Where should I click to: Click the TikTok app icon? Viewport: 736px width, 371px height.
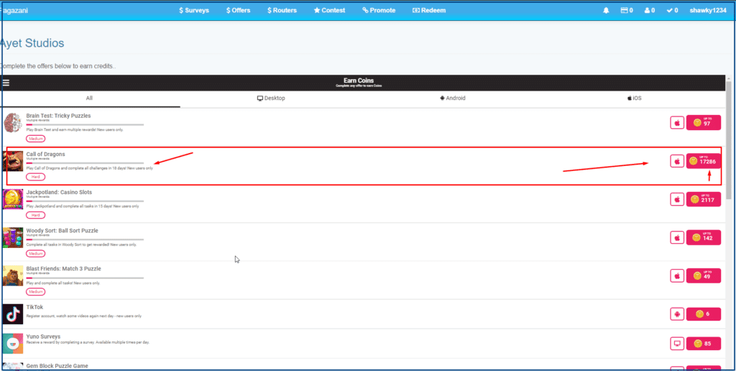(x=13, y=314)
